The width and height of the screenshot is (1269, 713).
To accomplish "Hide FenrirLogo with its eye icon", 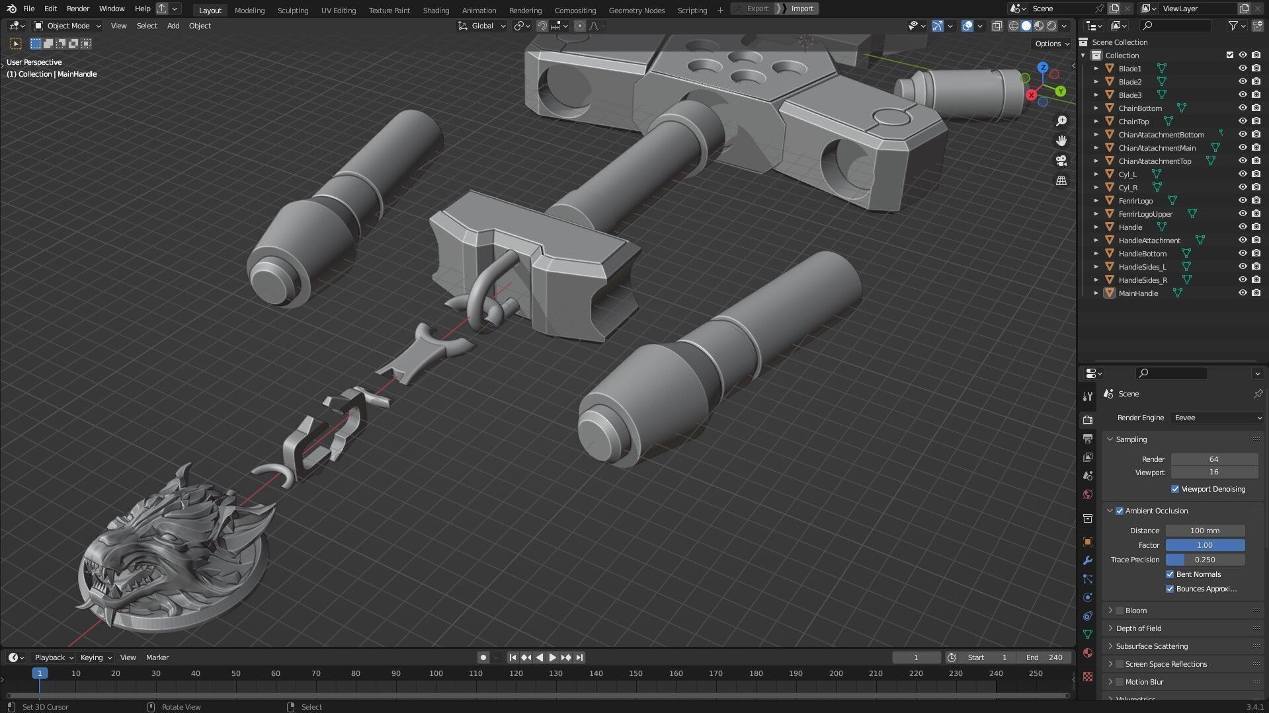I will click(x=1243, y=201).
